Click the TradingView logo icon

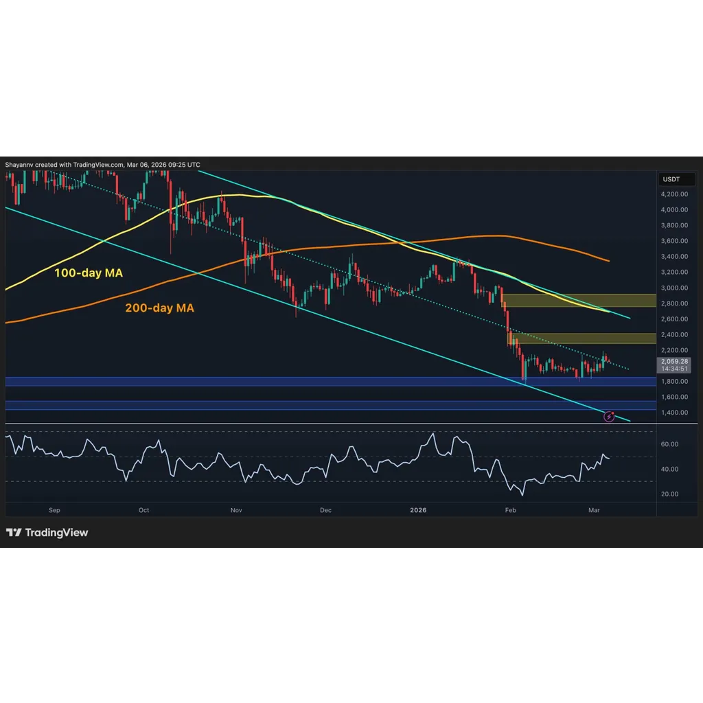click(x=14, y=532)
